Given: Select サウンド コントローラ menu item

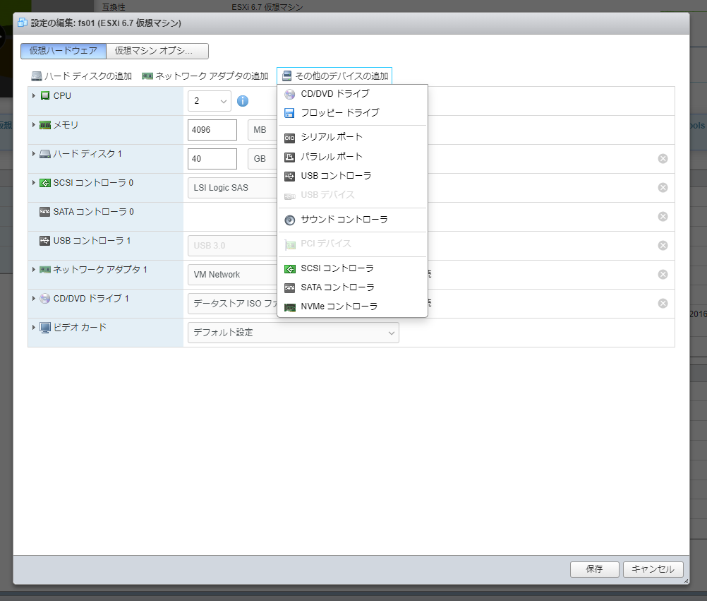Looking at the screenshot, I should pos(352,220).
